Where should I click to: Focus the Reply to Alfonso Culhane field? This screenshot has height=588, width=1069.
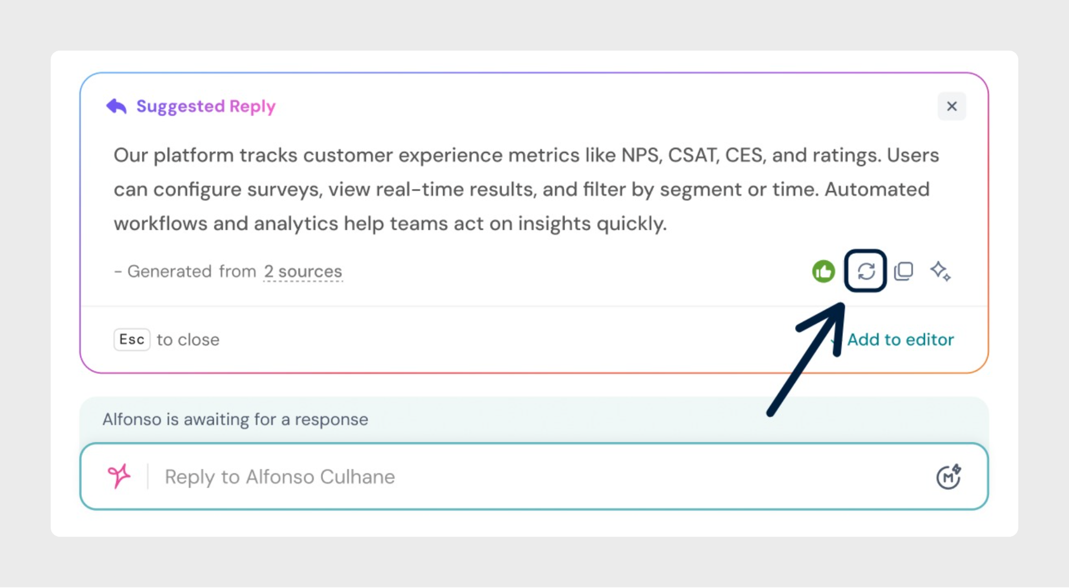tap(501, 477)
